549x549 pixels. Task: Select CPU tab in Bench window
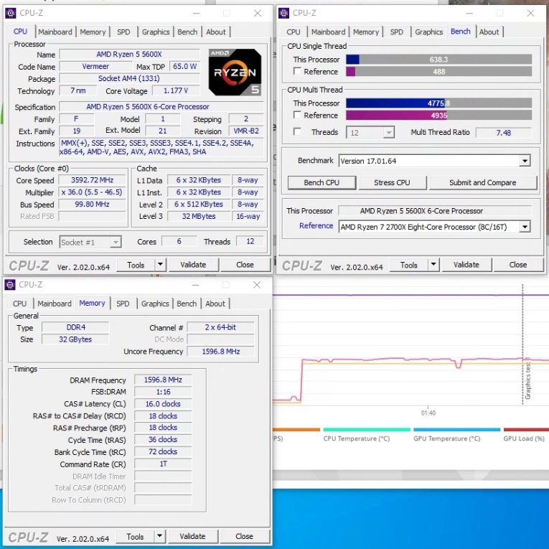pos(294,32)
